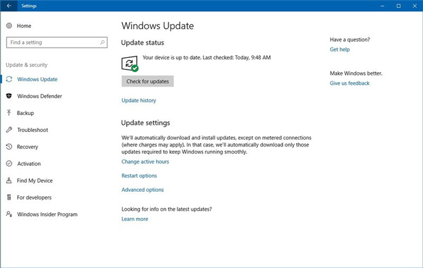Open the Activation page
The width and height of the screenshot is (423, 268).
coord(29,164)
